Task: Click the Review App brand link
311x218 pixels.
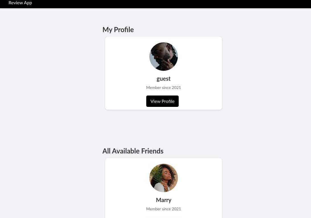Action: click(20, 3)
